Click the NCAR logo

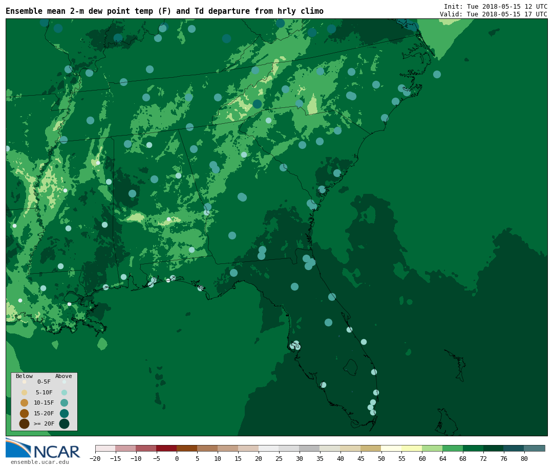click(42, 448)
